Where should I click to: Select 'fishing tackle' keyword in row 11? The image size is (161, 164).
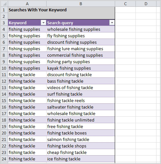point(27,75)
